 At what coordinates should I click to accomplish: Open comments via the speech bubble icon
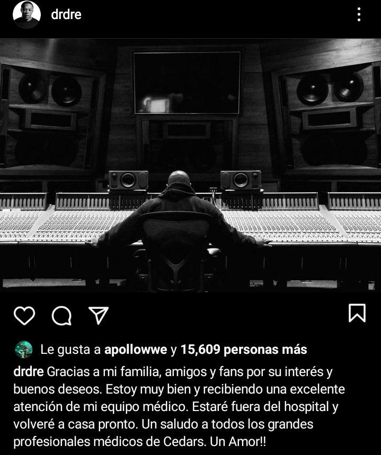point(61,315)
